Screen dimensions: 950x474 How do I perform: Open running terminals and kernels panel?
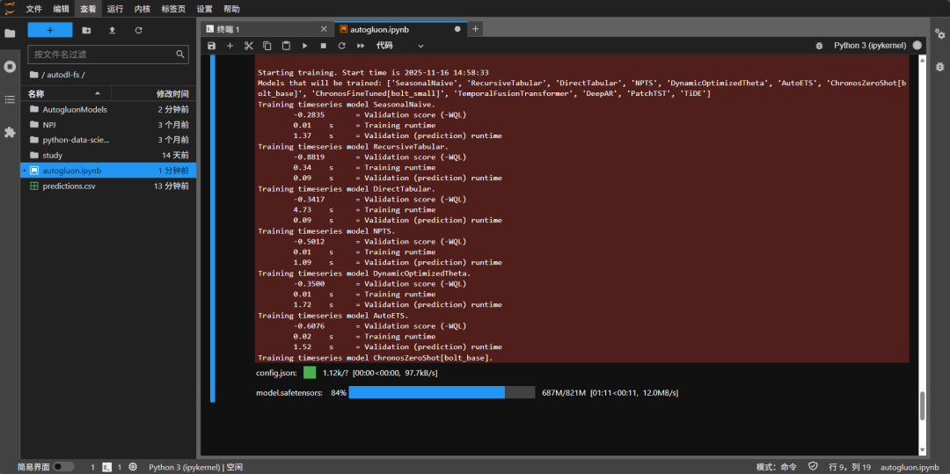pyautogui.click(x=10, y=66)
